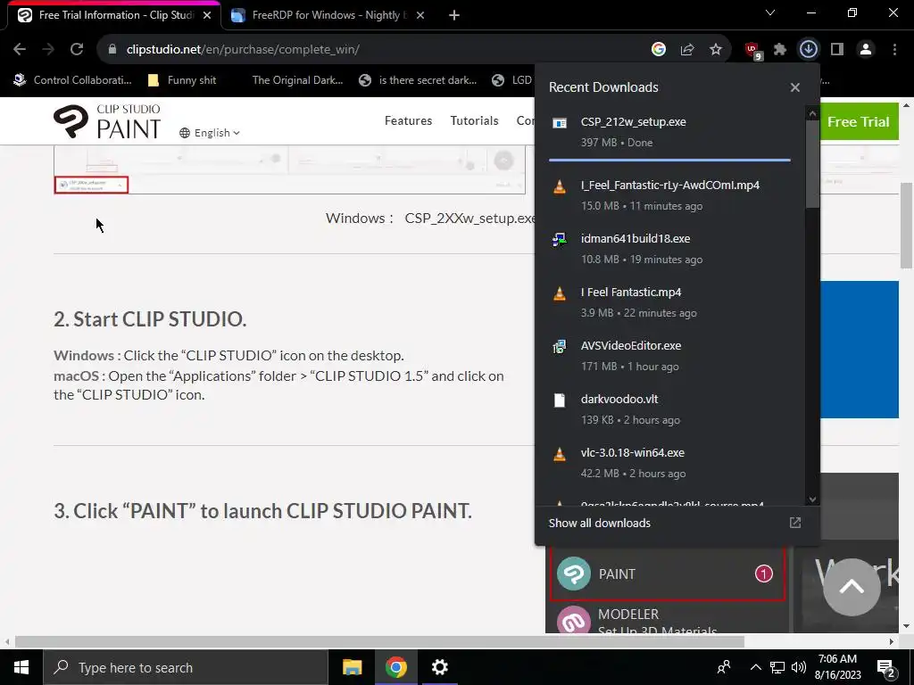
Task: Open the Chrome profile menu
Action: pyautogui.click(x=866, y=50)
